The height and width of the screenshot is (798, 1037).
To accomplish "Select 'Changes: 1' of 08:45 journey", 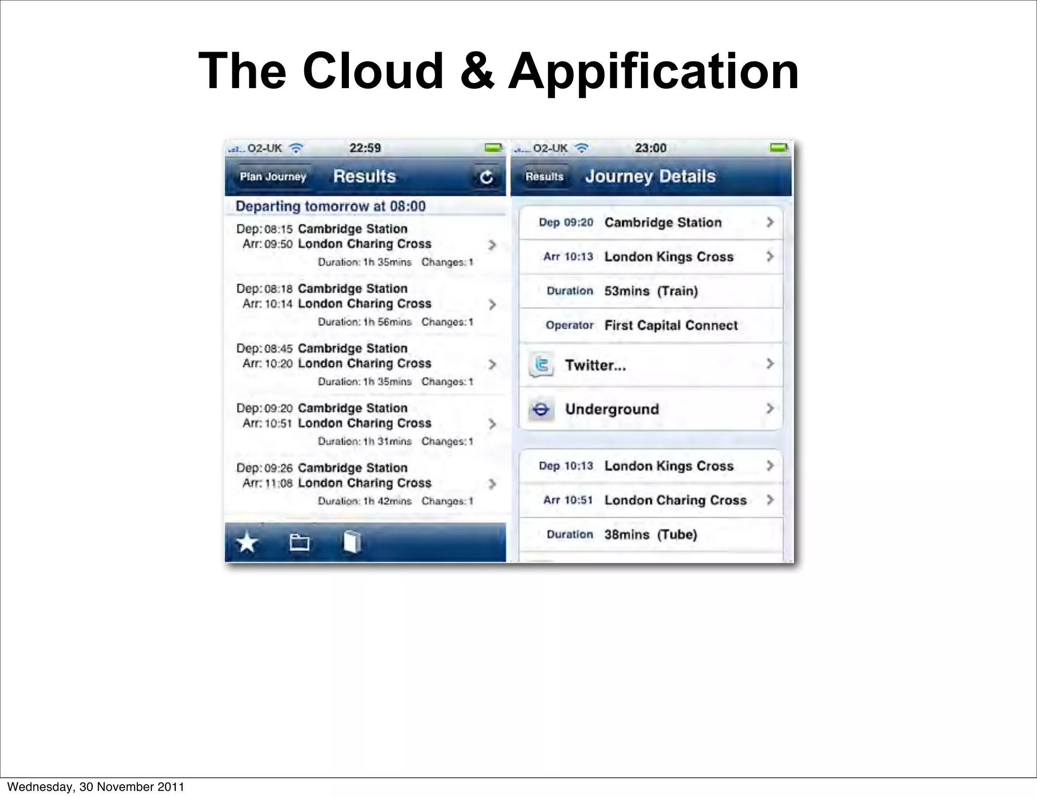I will (x=447, y=382).
